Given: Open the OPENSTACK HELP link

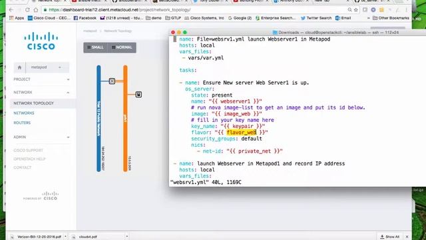Looking at the screenshot, I should click(x=29, y=159).
